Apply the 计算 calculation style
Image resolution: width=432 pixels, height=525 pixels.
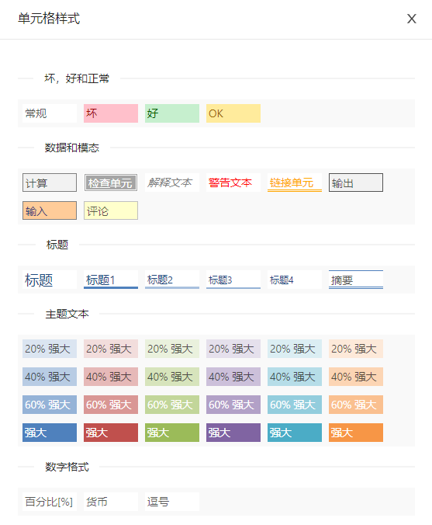coord(50,183)
